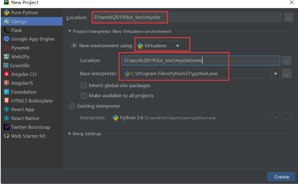This screenshot has height=184, width=298.
Task: Close the New Project dialog
Action: [291, 2]
